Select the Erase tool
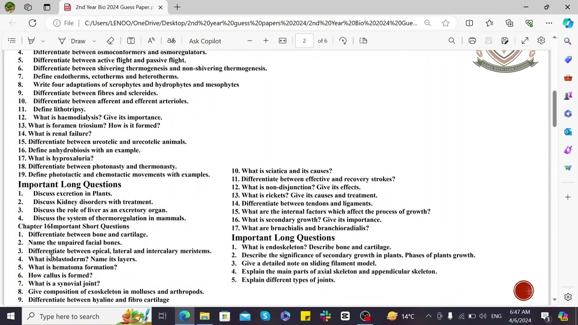 tap(110, 41)
